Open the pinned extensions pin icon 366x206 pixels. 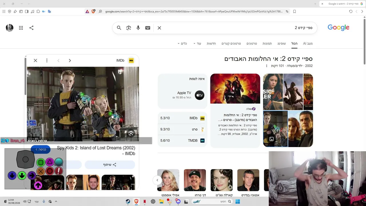[x=15, y=11]
